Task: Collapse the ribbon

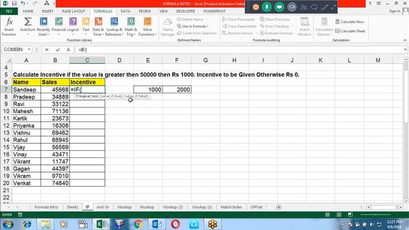Action: point(405,40)
